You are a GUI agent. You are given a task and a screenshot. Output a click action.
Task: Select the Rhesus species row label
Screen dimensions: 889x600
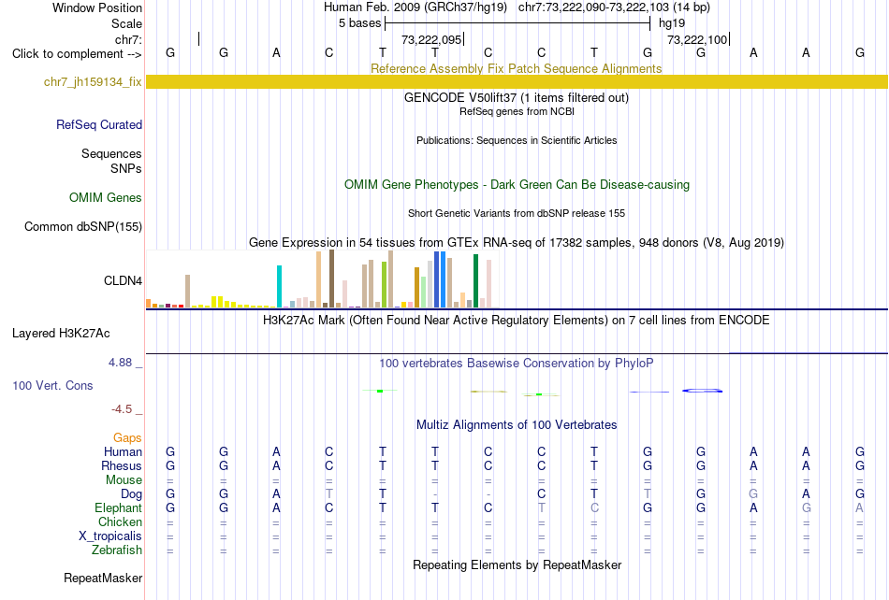(122, 465)
